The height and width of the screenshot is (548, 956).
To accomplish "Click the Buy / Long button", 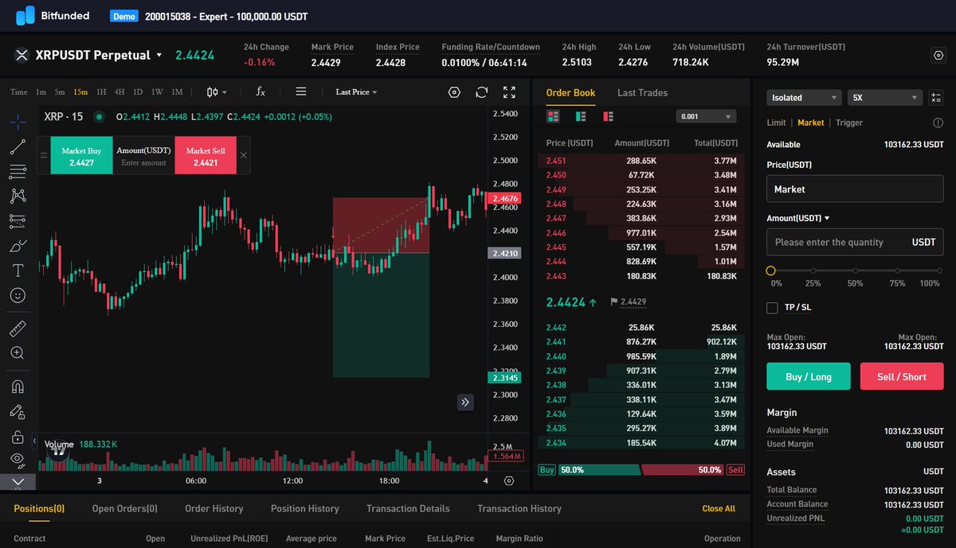I will pos(809,376).
